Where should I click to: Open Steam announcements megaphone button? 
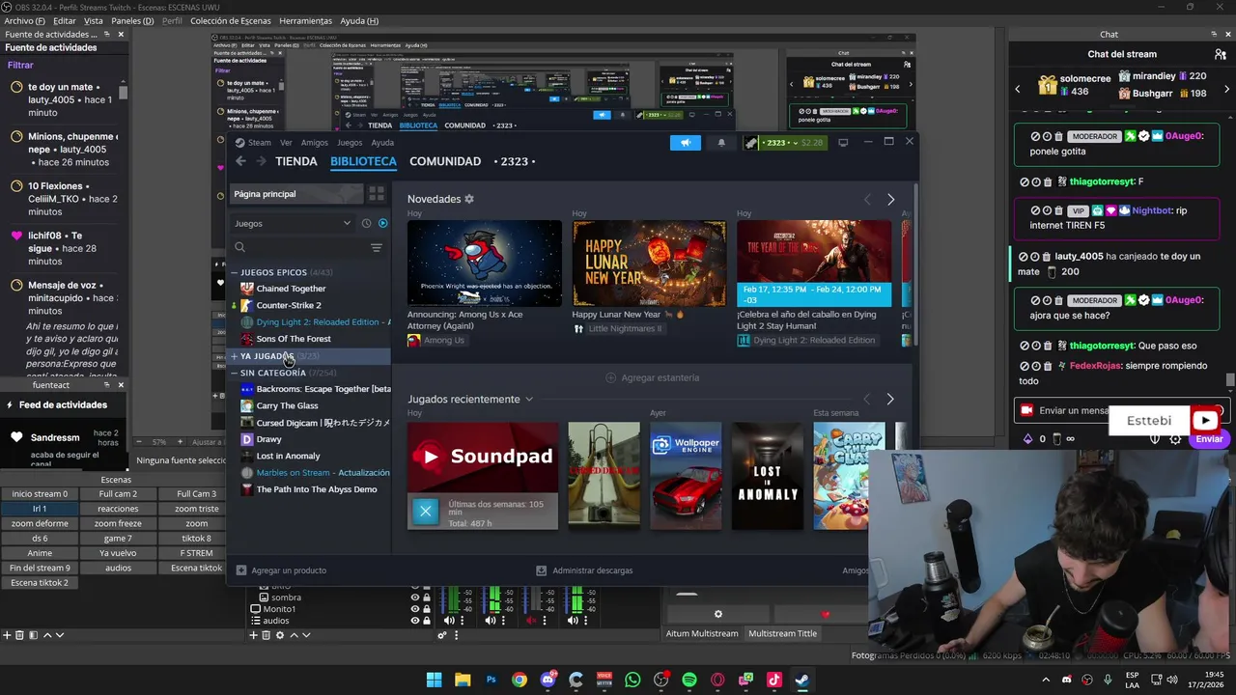685,143
